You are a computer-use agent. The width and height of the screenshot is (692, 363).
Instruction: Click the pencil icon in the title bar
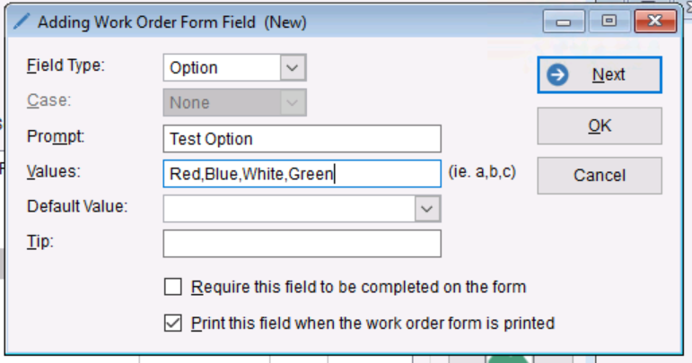(22, 22)
